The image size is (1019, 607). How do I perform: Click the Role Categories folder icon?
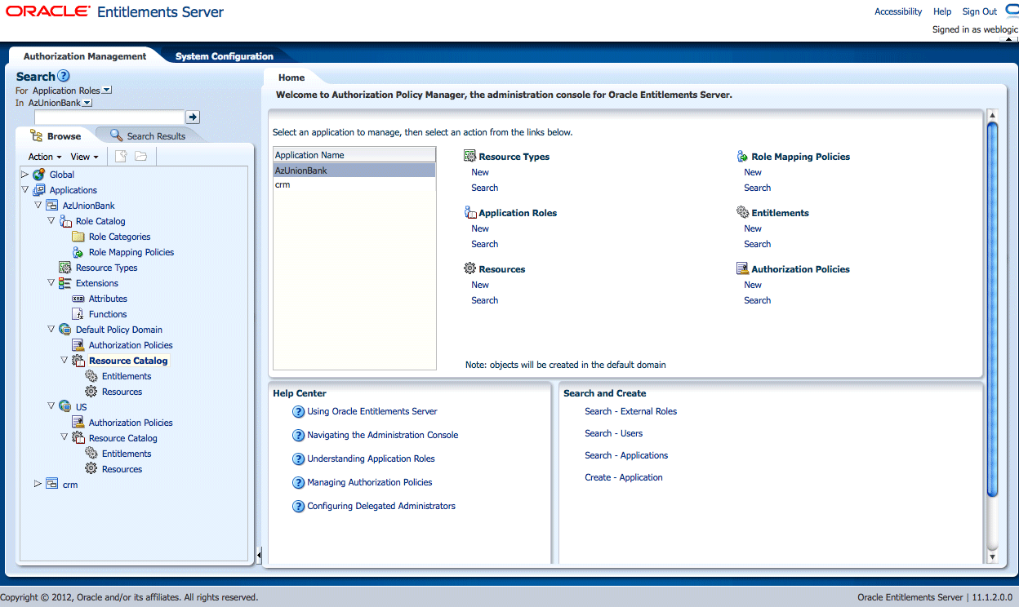[78, 237]
